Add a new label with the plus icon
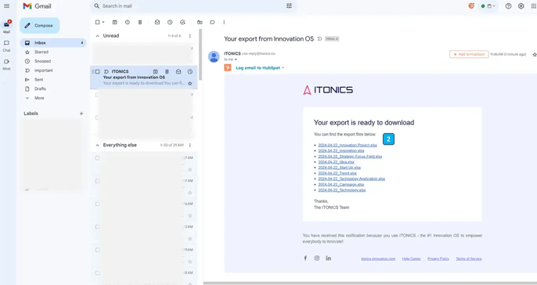Viewport: 537px width, 285px height. [81, 114]
